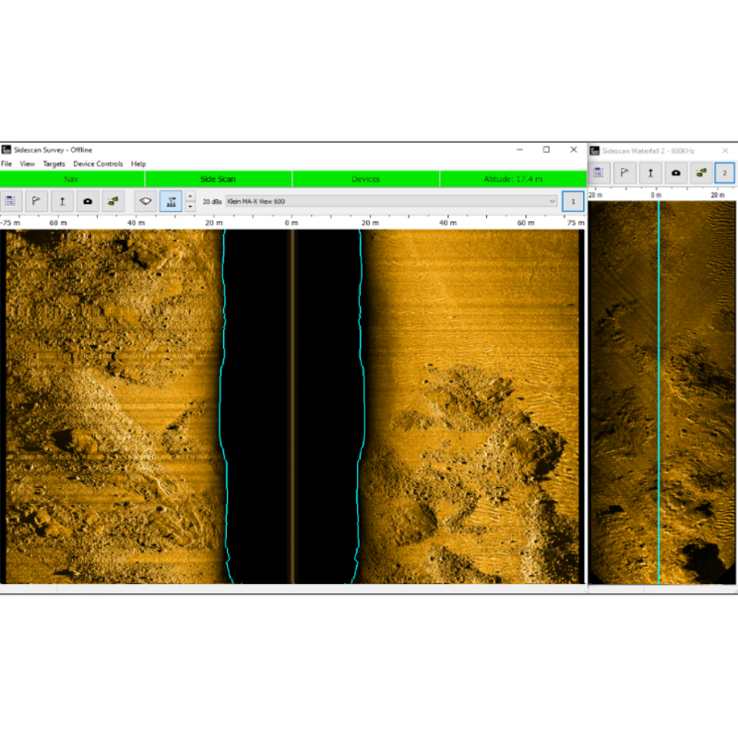Open the sonar beam display icon
Screen dimensions: 738x738
point(145,201)
